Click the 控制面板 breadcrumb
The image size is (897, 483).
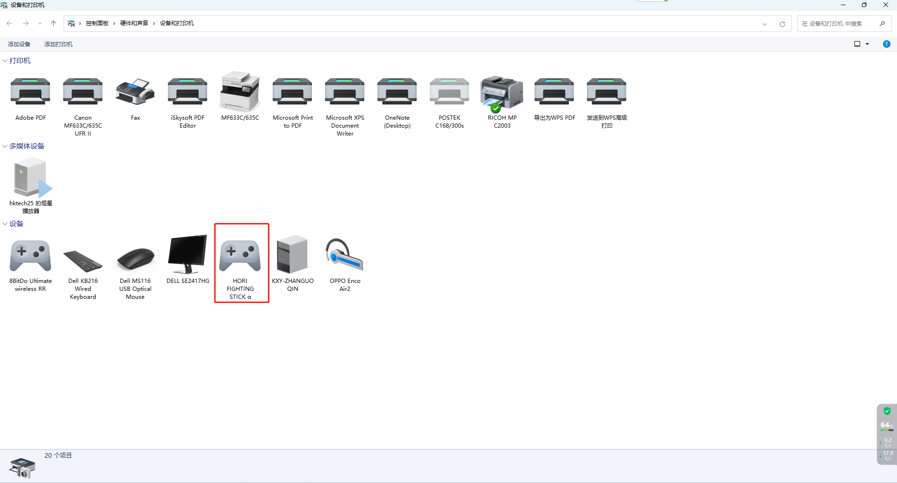coord(97,23)
